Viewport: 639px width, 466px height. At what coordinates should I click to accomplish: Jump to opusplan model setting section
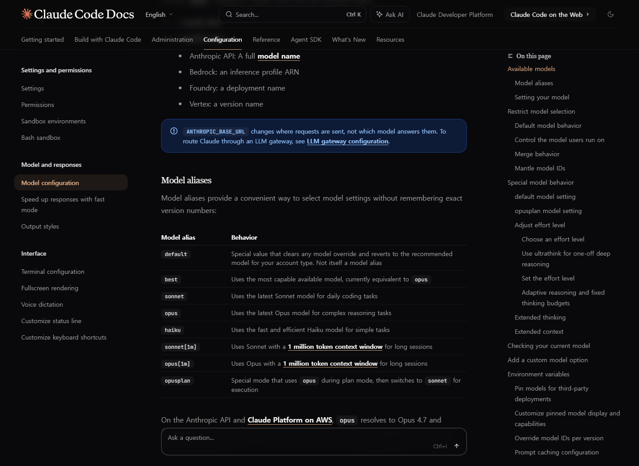548,211
